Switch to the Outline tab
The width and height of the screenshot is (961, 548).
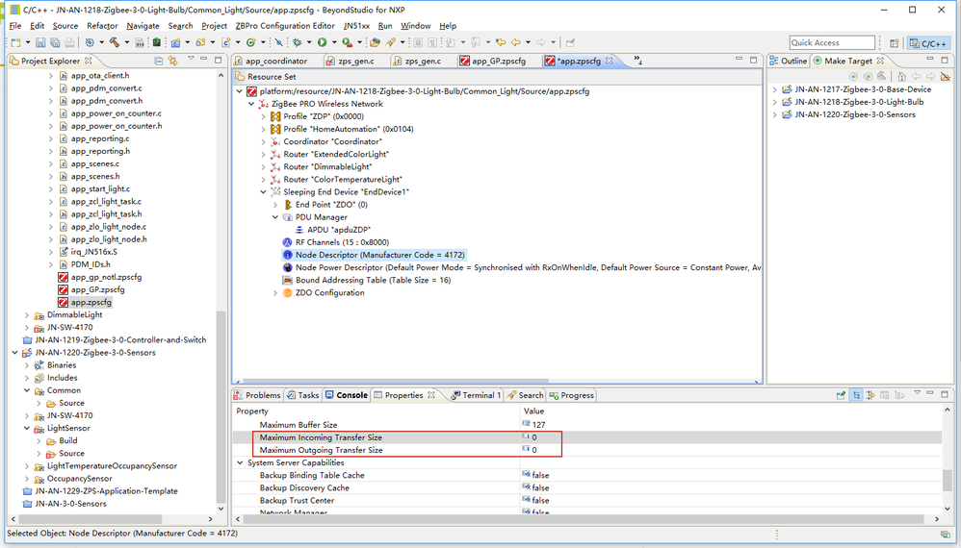point(789,61)
